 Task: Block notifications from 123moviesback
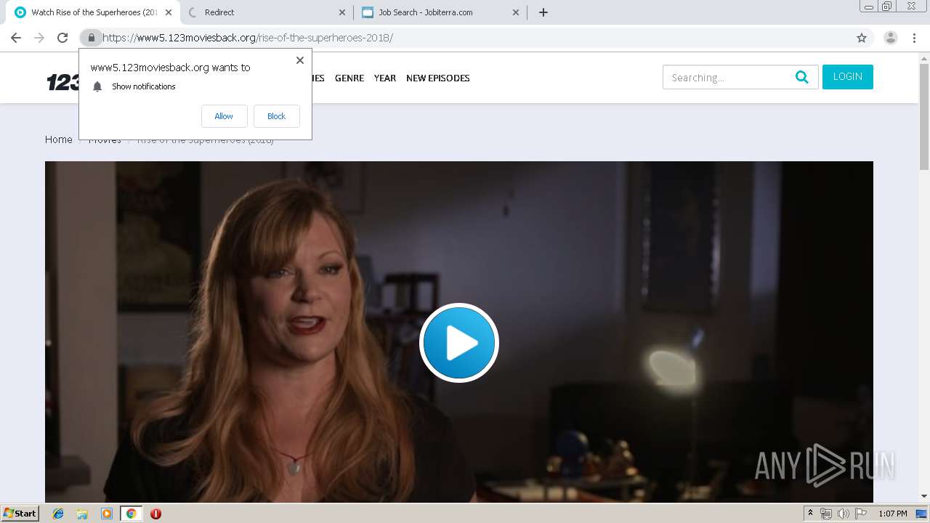[x=276, y=116]
